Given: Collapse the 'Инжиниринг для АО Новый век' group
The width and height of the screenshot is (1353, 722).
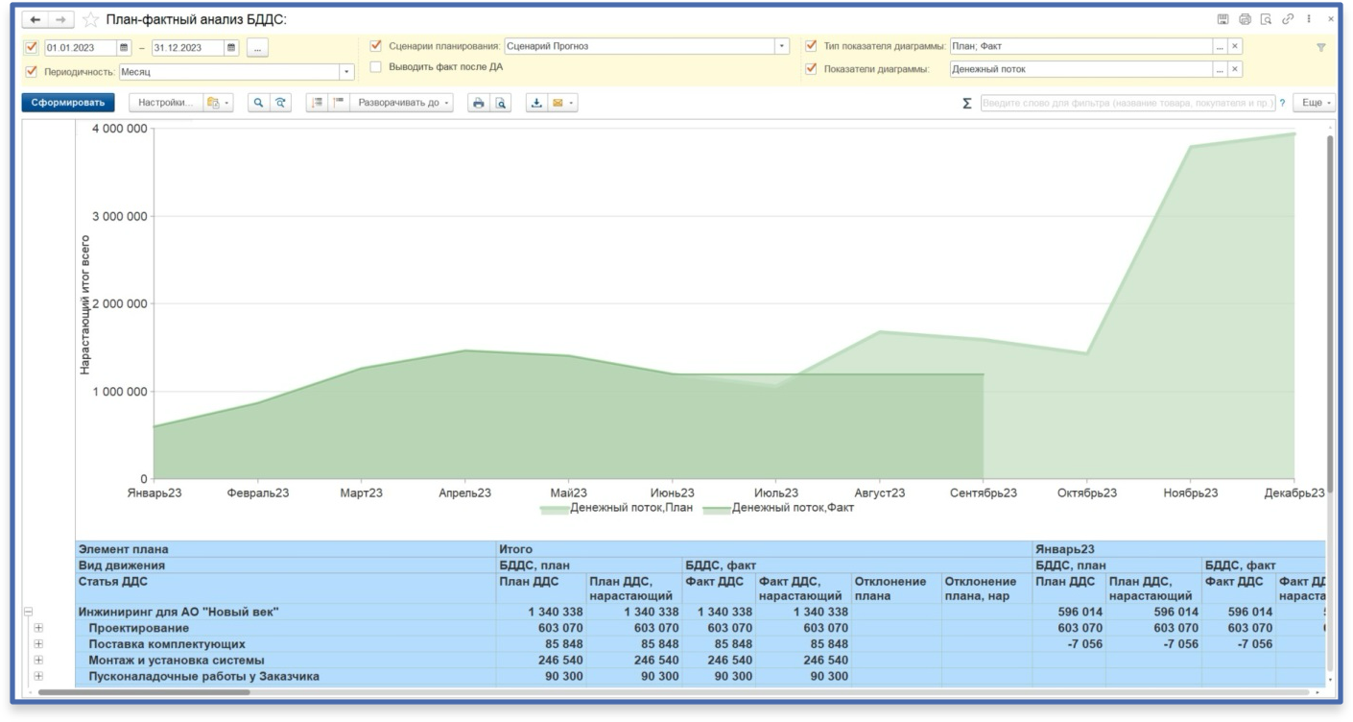Looking at the screenshot, I should (28, 612).
